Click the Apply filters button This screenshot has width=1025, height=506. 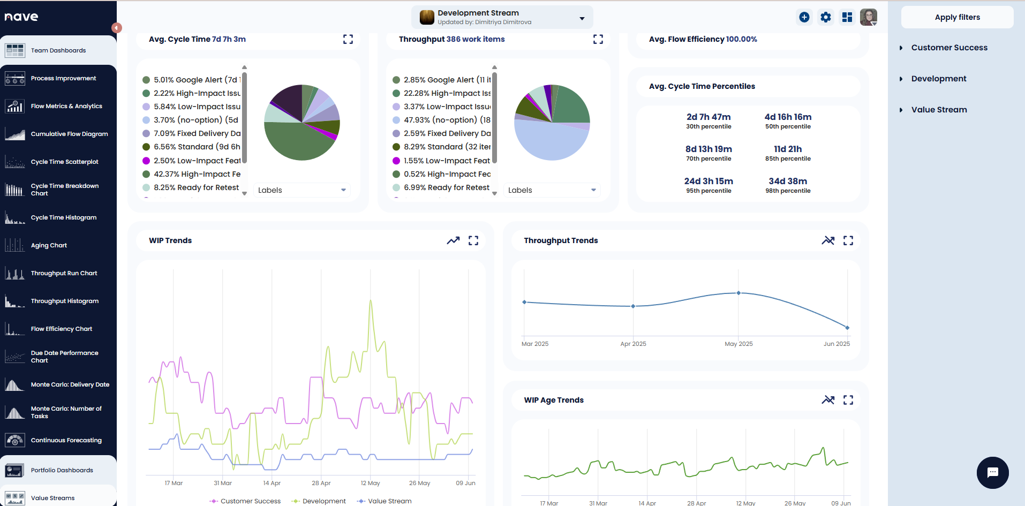click(x=957, y=17)
